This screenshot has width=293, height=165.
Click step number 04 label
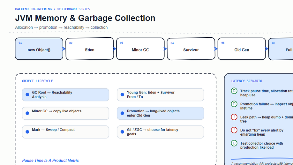point(172,43)
